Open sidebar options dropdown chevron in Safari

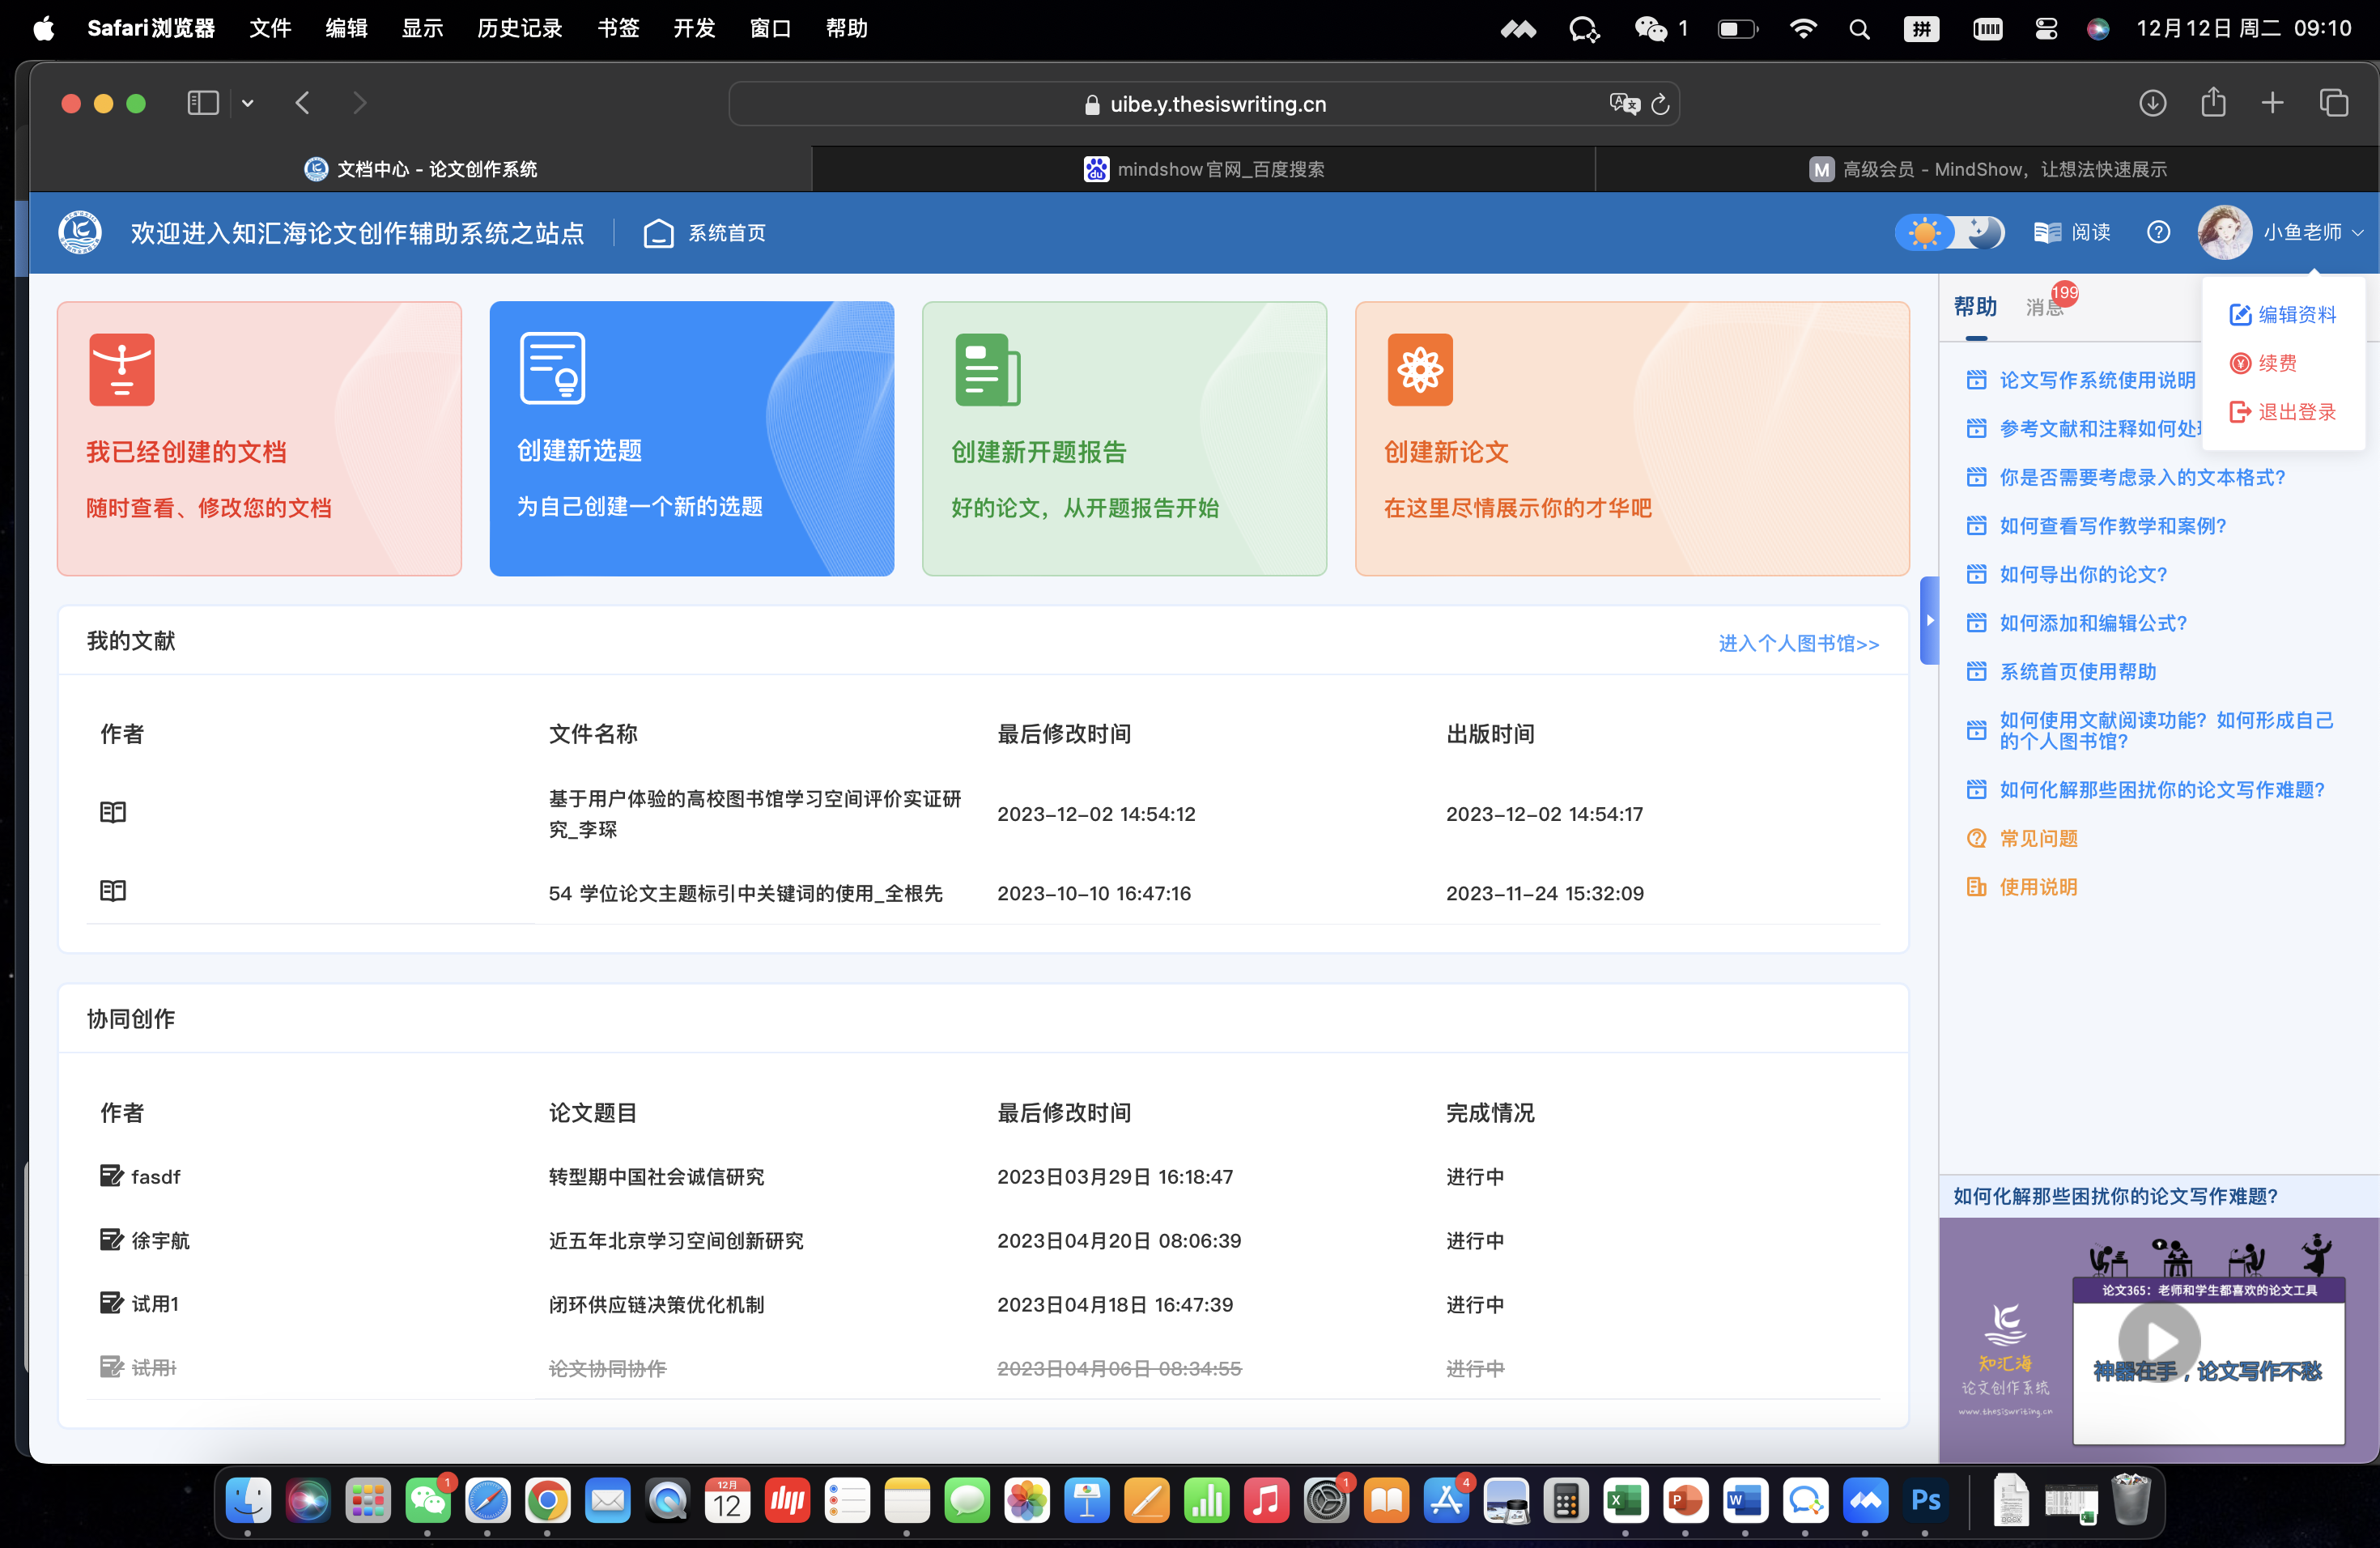click(247, 103)
